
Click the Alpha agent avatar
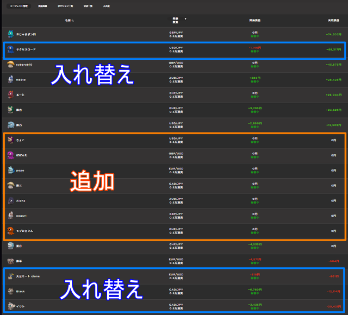pos(10,200)
